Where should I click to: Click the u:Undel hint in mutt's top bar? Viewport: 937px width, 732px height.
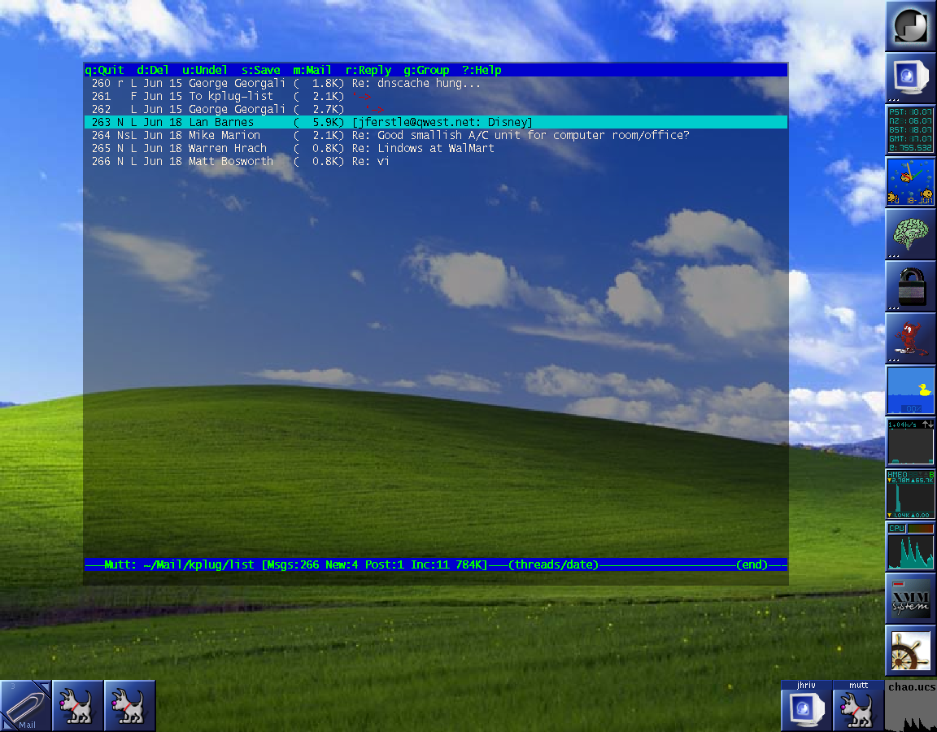click(x=205, y=70)
